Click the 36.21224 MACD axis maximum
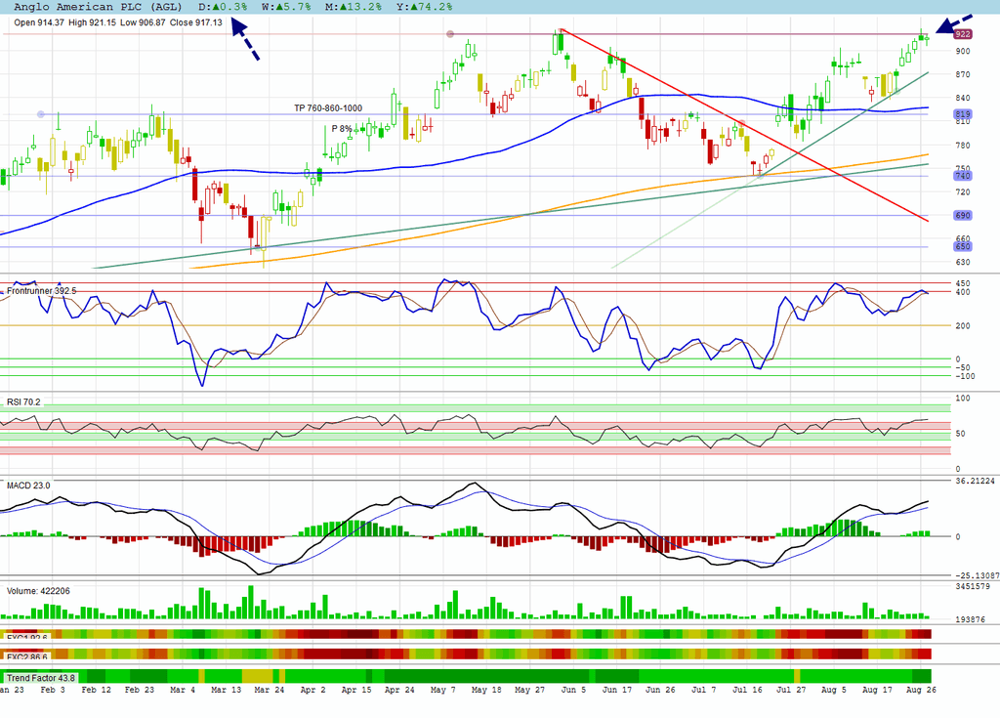 (976, 482)
